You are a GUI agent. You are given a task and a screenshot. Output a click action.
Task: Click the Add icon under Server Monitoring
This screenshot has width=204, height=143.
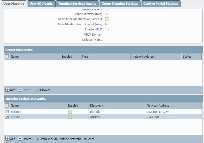point(7,90)
